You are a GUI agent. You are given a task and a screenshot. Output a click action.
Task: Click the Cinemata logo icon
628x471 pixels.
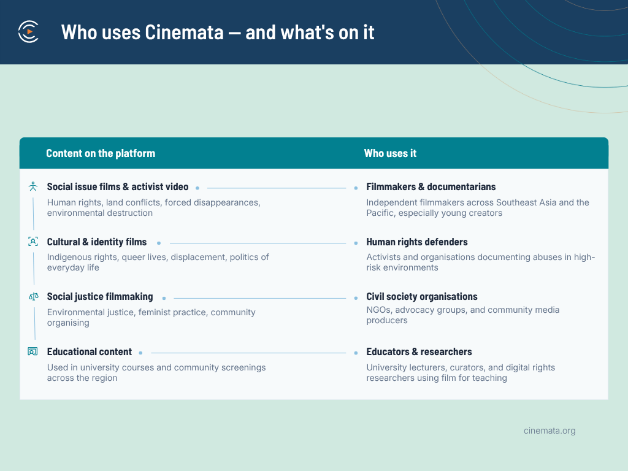[28, 32]
